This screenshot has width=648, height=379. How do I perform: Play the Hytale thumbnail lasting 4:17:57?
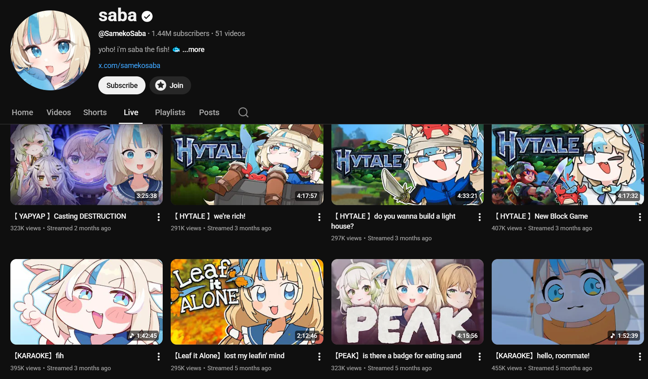tap(247, 165)
